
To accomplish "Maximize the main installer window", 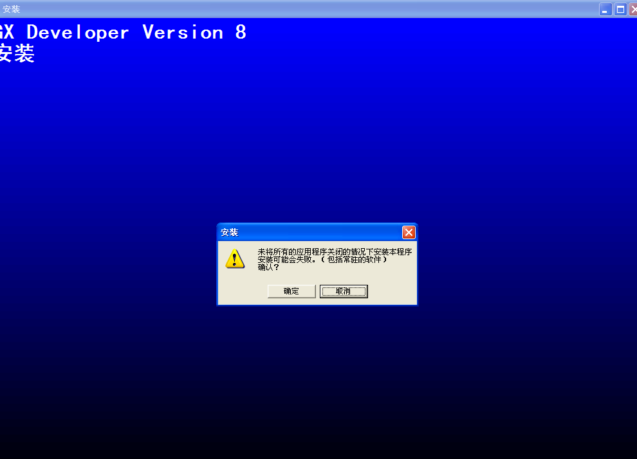I will pos(620,9).
